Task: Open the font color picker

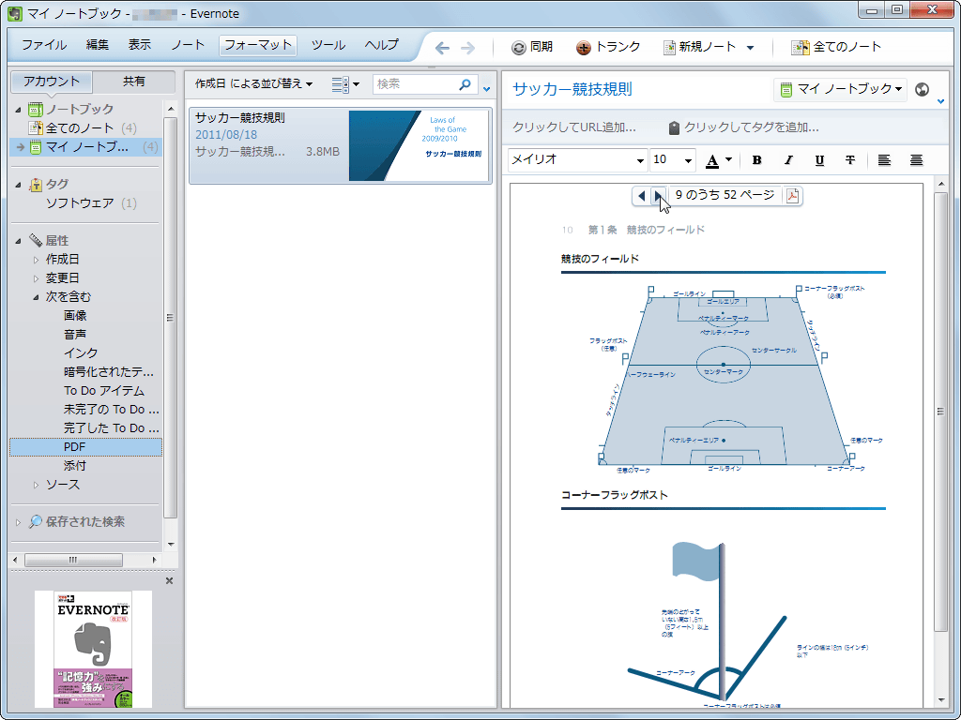Action: pos(718,159)
